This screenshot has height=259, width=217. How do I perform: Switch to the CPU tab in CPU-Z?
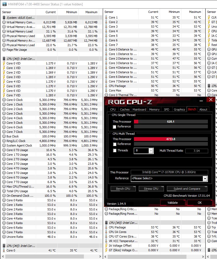tap(113, 110)
